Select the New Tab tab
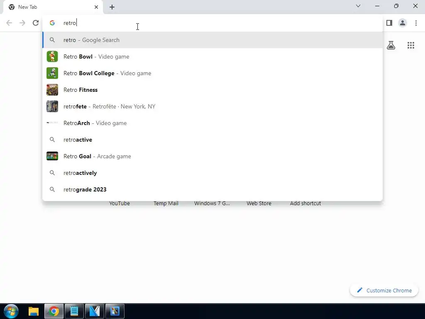 [53, 7]
